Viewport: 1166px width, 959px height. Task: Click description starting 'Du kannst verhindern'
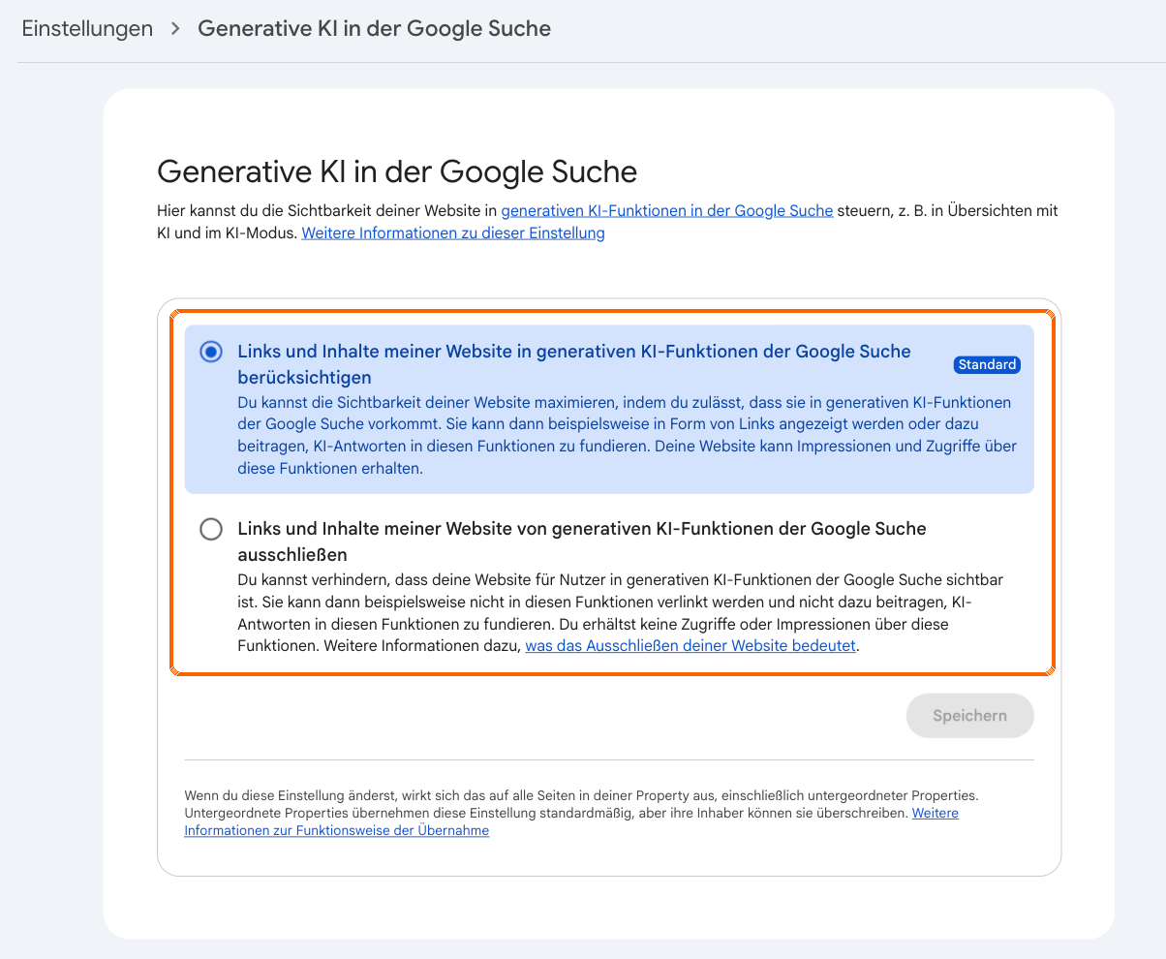pyautogui.click(x=620, y=613)
